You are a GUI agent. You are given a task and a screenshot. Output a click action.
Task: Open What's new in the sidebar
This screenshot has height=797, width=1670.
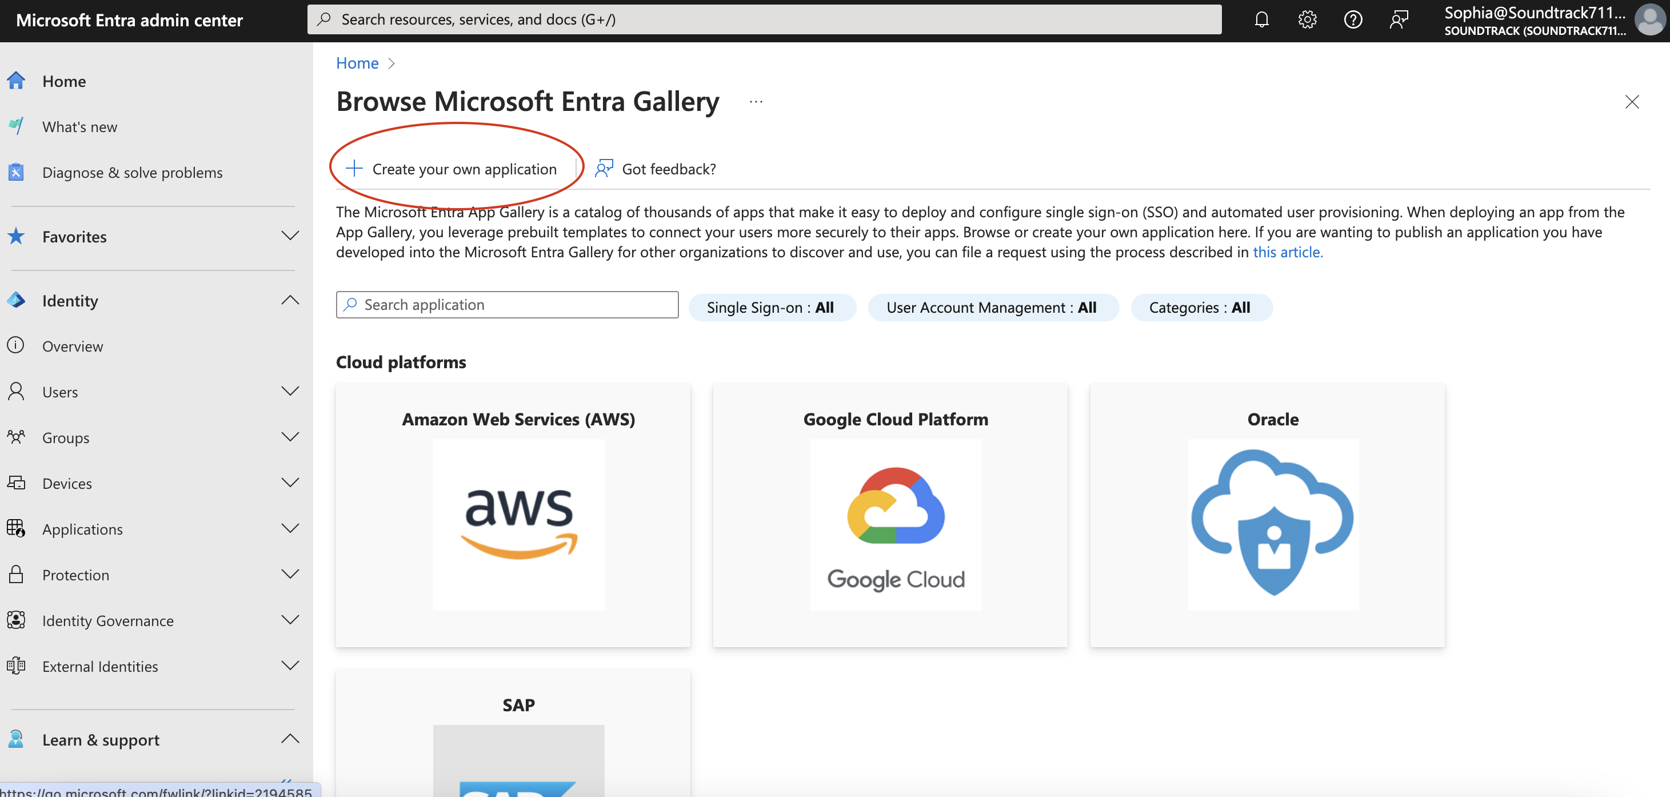[x=80, y=126]
